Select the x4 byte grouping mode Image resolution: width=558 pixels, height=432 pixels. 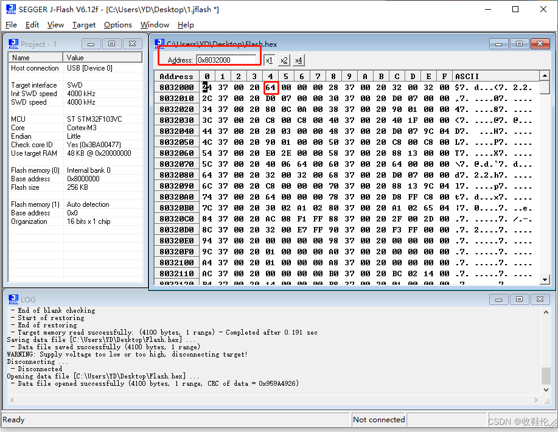pyautogui.click(x=298, y=60)
